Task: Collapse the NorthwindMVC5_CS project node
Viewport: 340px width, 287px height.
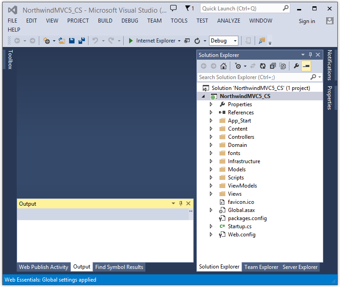Action: coord(203,96)
